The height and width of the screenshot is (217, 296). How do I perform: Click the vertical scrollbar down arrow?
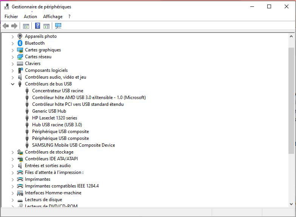coord(291,204)
